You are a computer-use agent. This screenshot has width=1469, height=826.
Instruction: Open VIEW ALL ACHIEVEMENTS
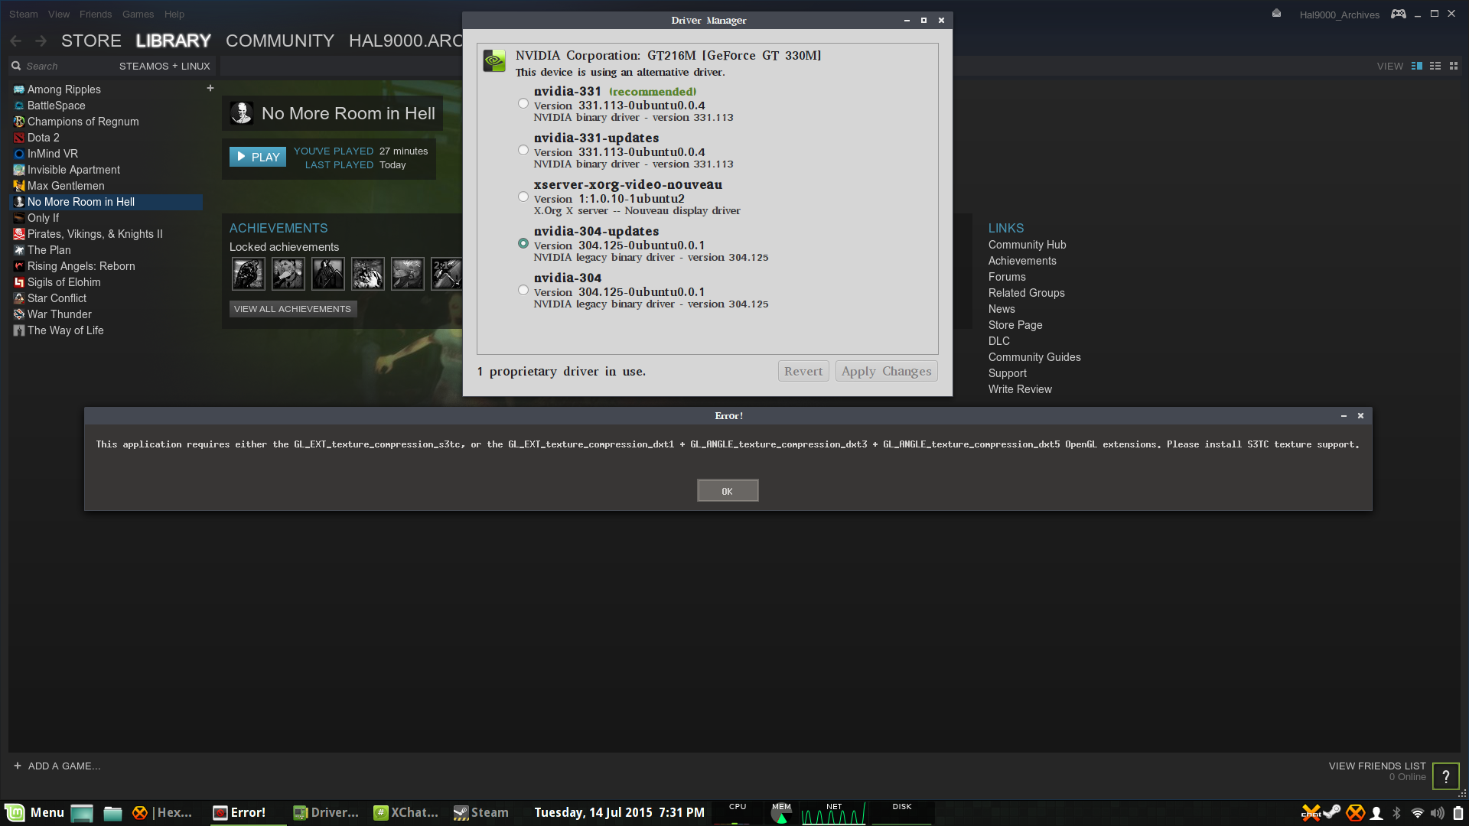click(292, 309)
